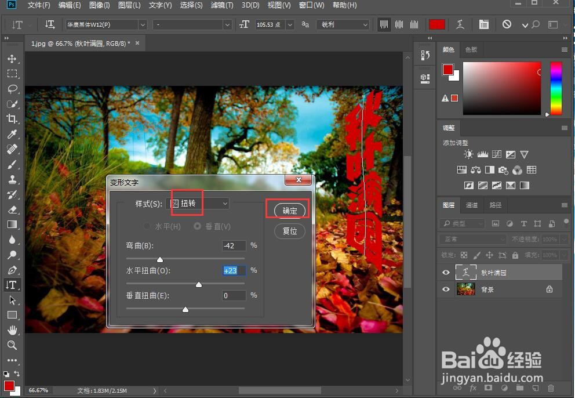
Task: Select the Blur tool
Action: 12,240
